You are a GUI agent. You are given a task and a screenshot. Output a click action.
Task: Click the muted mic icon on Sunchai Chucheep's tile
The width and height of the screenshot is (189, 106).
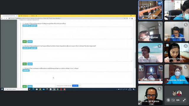tap(186, 25)
